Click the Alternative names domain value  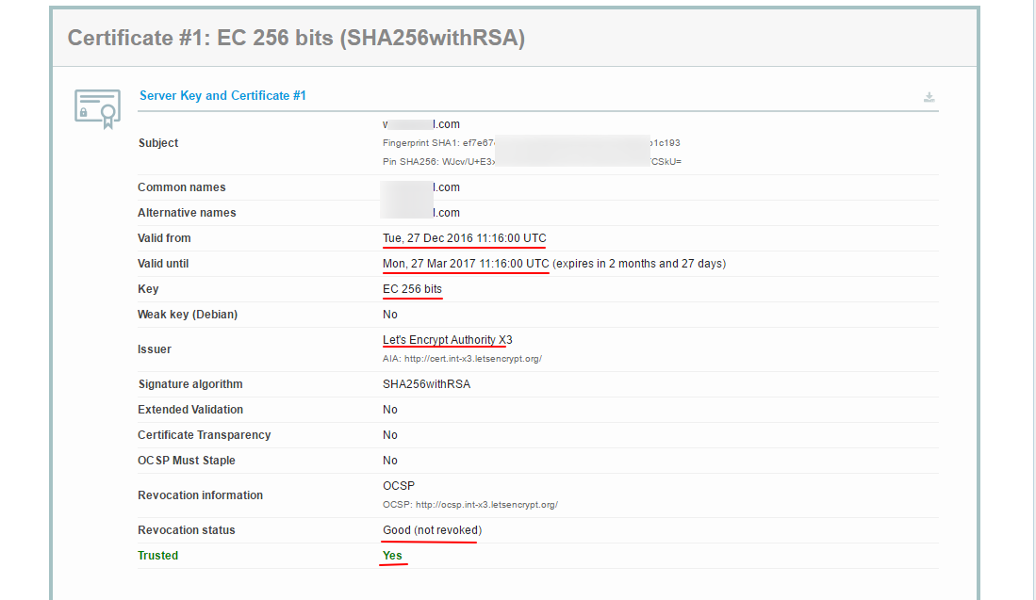(420, 213)
